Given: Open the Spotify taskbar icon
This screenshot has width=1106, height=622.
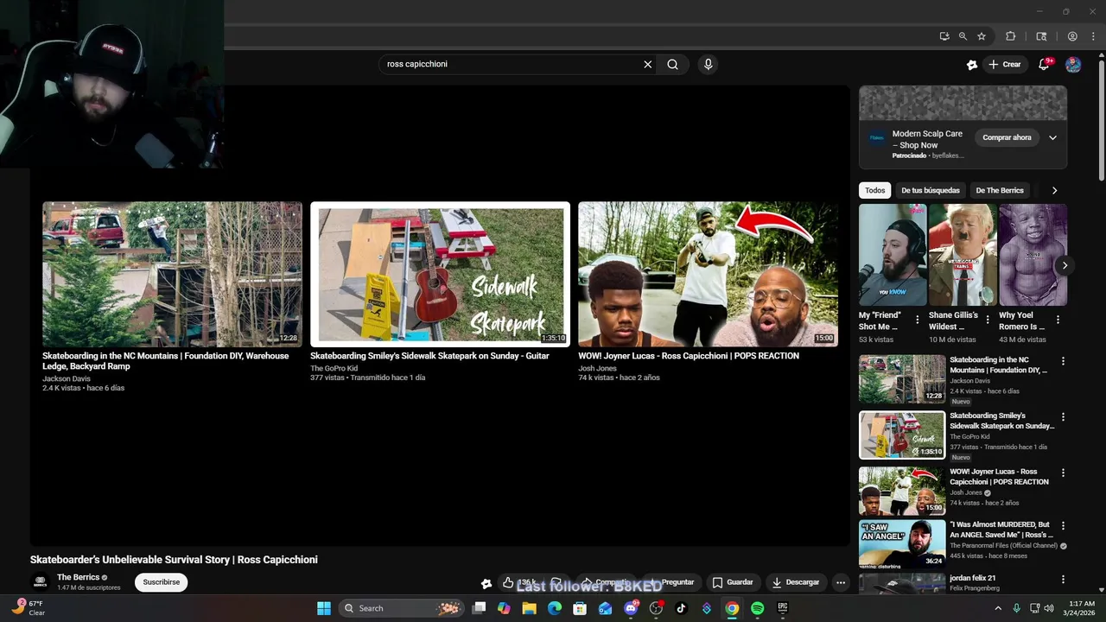Looking at the screenshot, I should click(757, 608).
